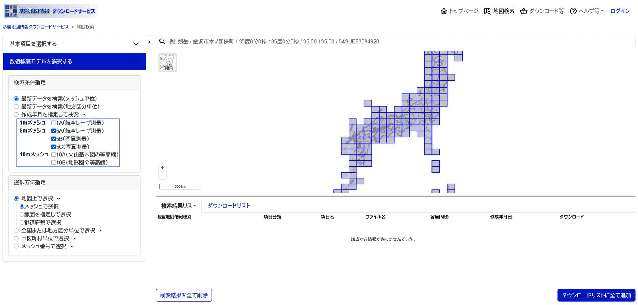Collapse 数値標高モデルを選択する section
This screenshot has width=638, height=305.
[x=74, y=61]
